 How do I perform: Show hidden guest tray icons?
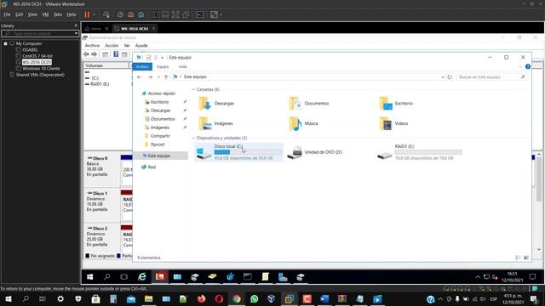(478, 277)
